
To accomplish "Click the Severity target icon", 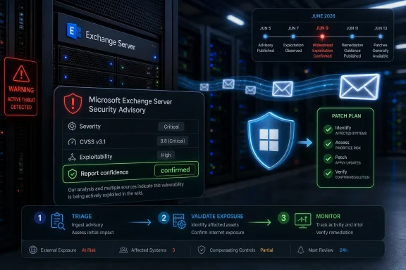I will pyautogui.click(x=72, y=126).
